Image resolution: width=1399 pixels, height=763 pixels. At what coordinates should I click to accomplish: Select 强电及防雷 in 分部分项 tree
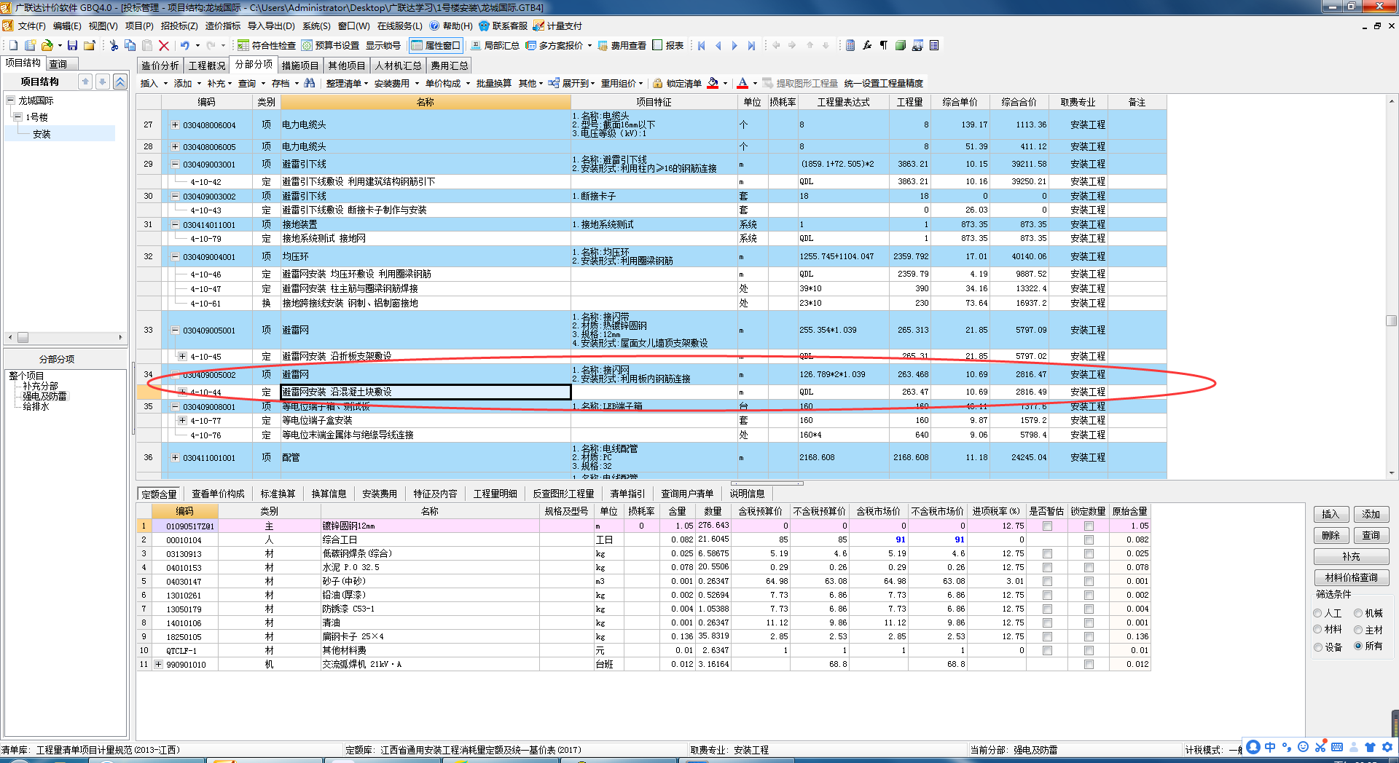tap(44, 396)
